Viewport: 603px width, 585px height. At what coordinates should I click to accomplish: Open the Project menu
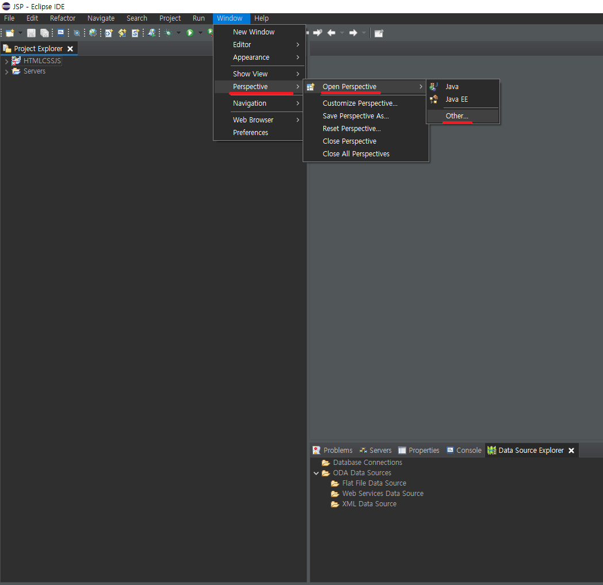tap(170, 18)
